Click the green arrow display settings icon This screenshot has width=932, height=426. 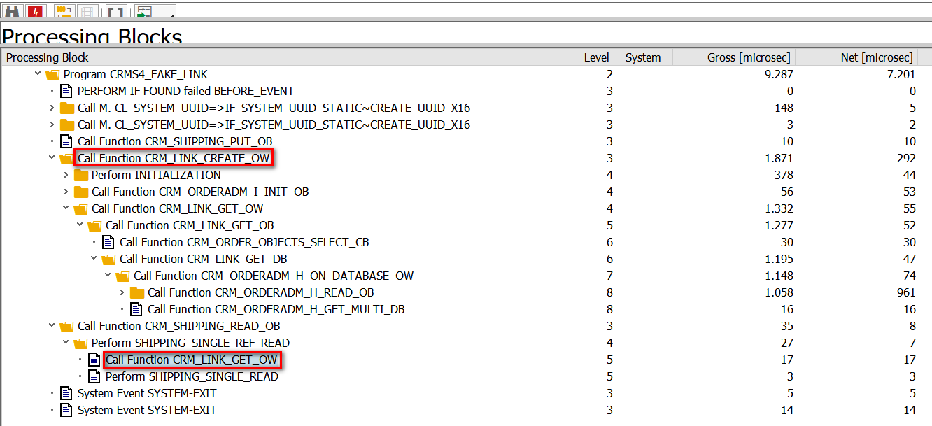(145, 11)
